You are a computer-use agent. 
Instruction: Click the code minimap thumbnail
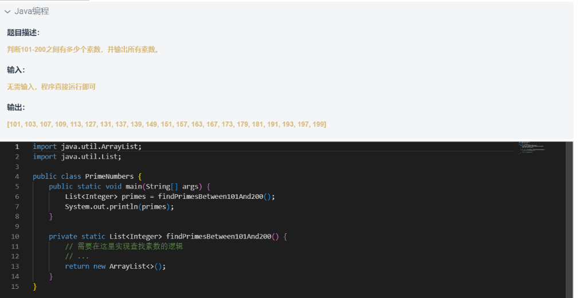click(531, 147)
